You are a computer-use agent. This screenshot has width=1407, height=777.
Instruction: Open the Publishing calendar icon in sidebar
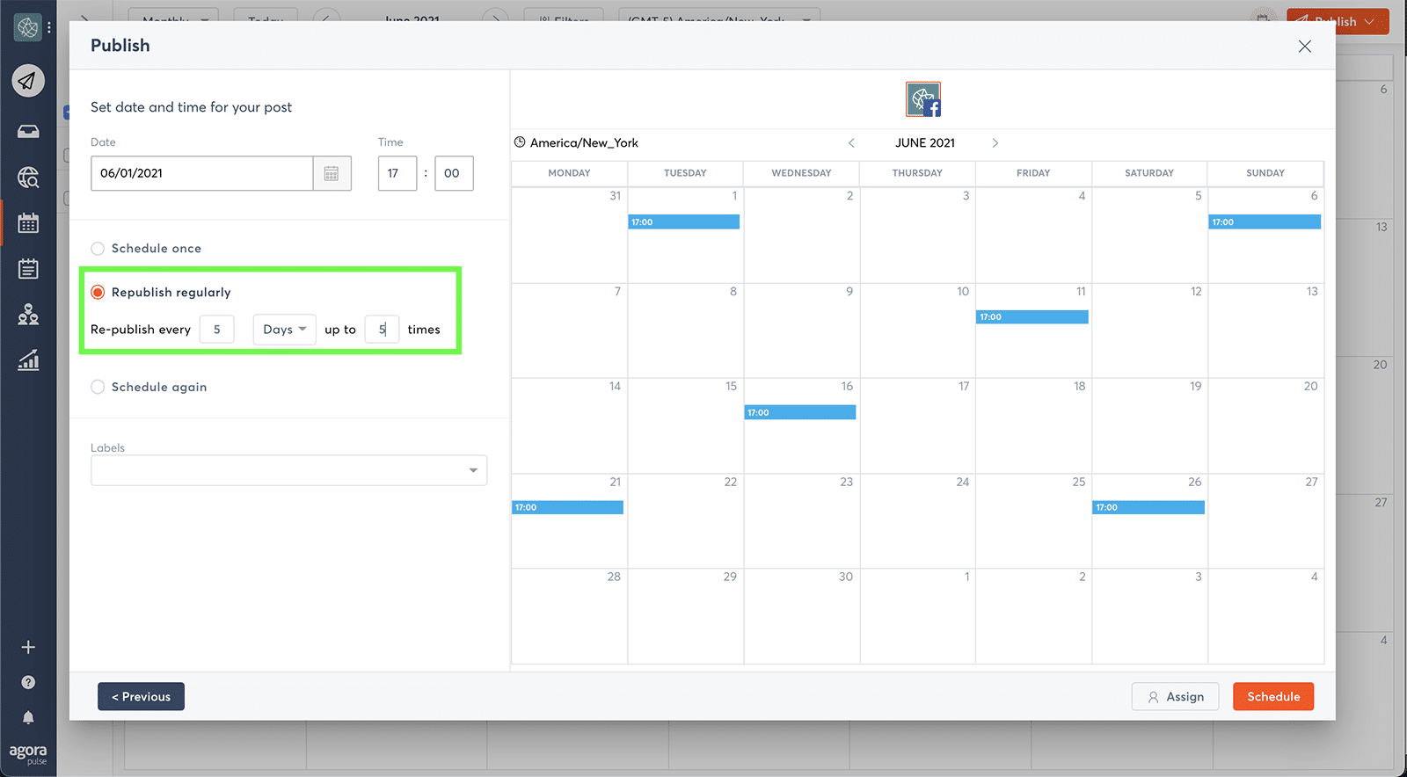pos(28,223)
